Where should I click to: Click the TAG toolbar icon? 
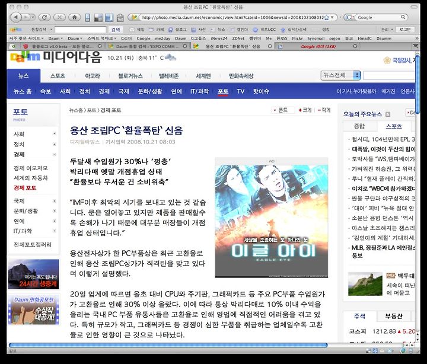point(120,18)
